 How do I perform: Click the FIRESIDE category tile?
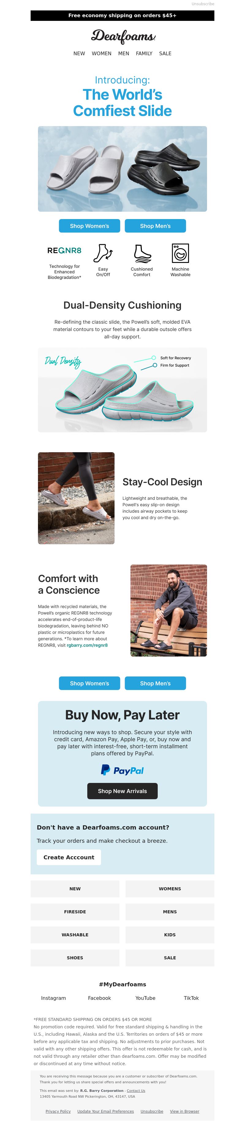[x=75, y=912]
